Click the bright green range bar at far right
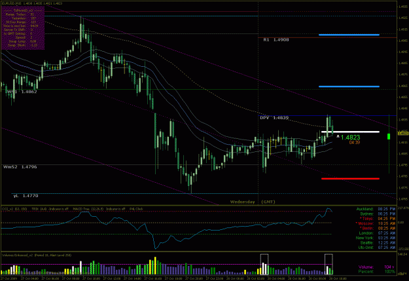 pos(389,136)
